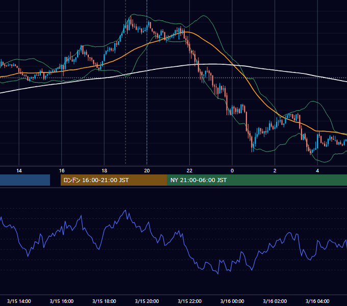Click the 3/15 20:00 date label
This screenshot has width=347, height=306.
click(x=147, y=301)
